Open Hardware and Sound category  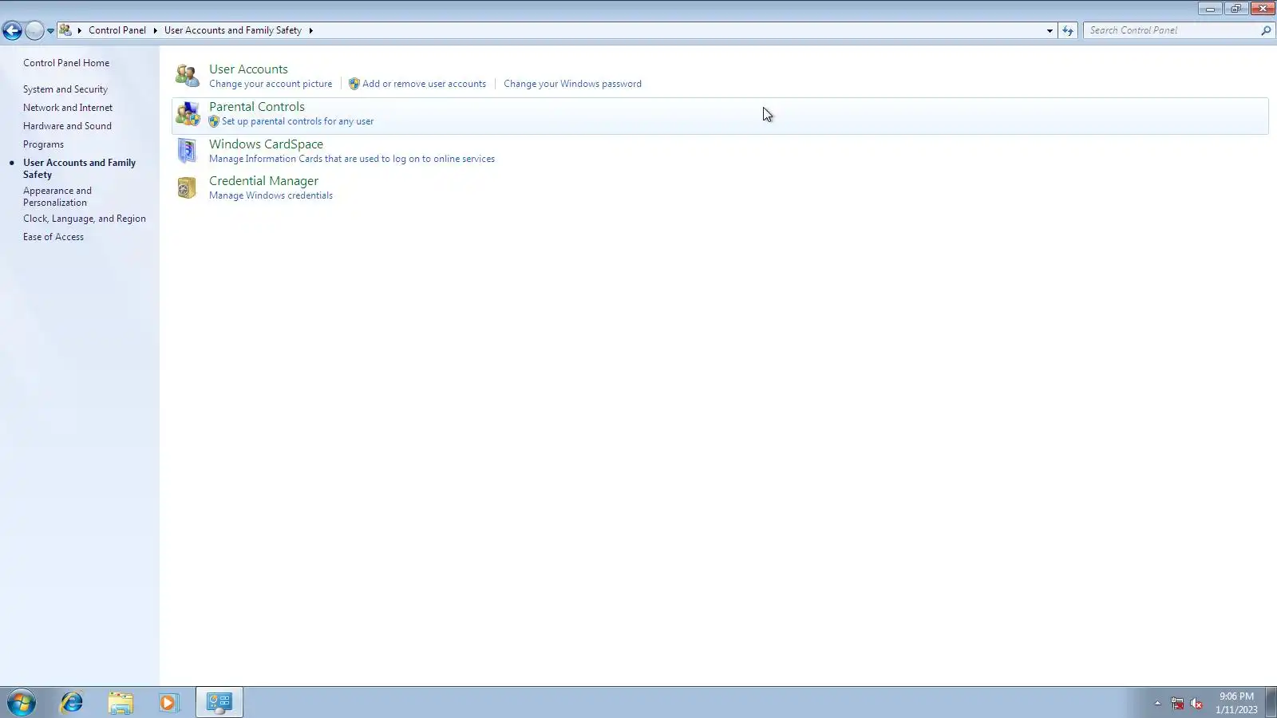[67, 126]
